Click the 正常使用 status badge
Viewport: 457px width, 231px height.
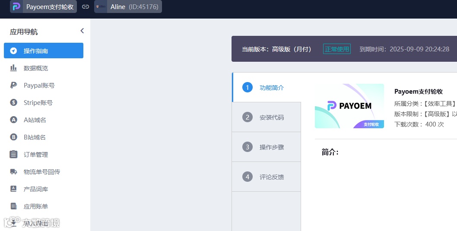pos(337,49)
